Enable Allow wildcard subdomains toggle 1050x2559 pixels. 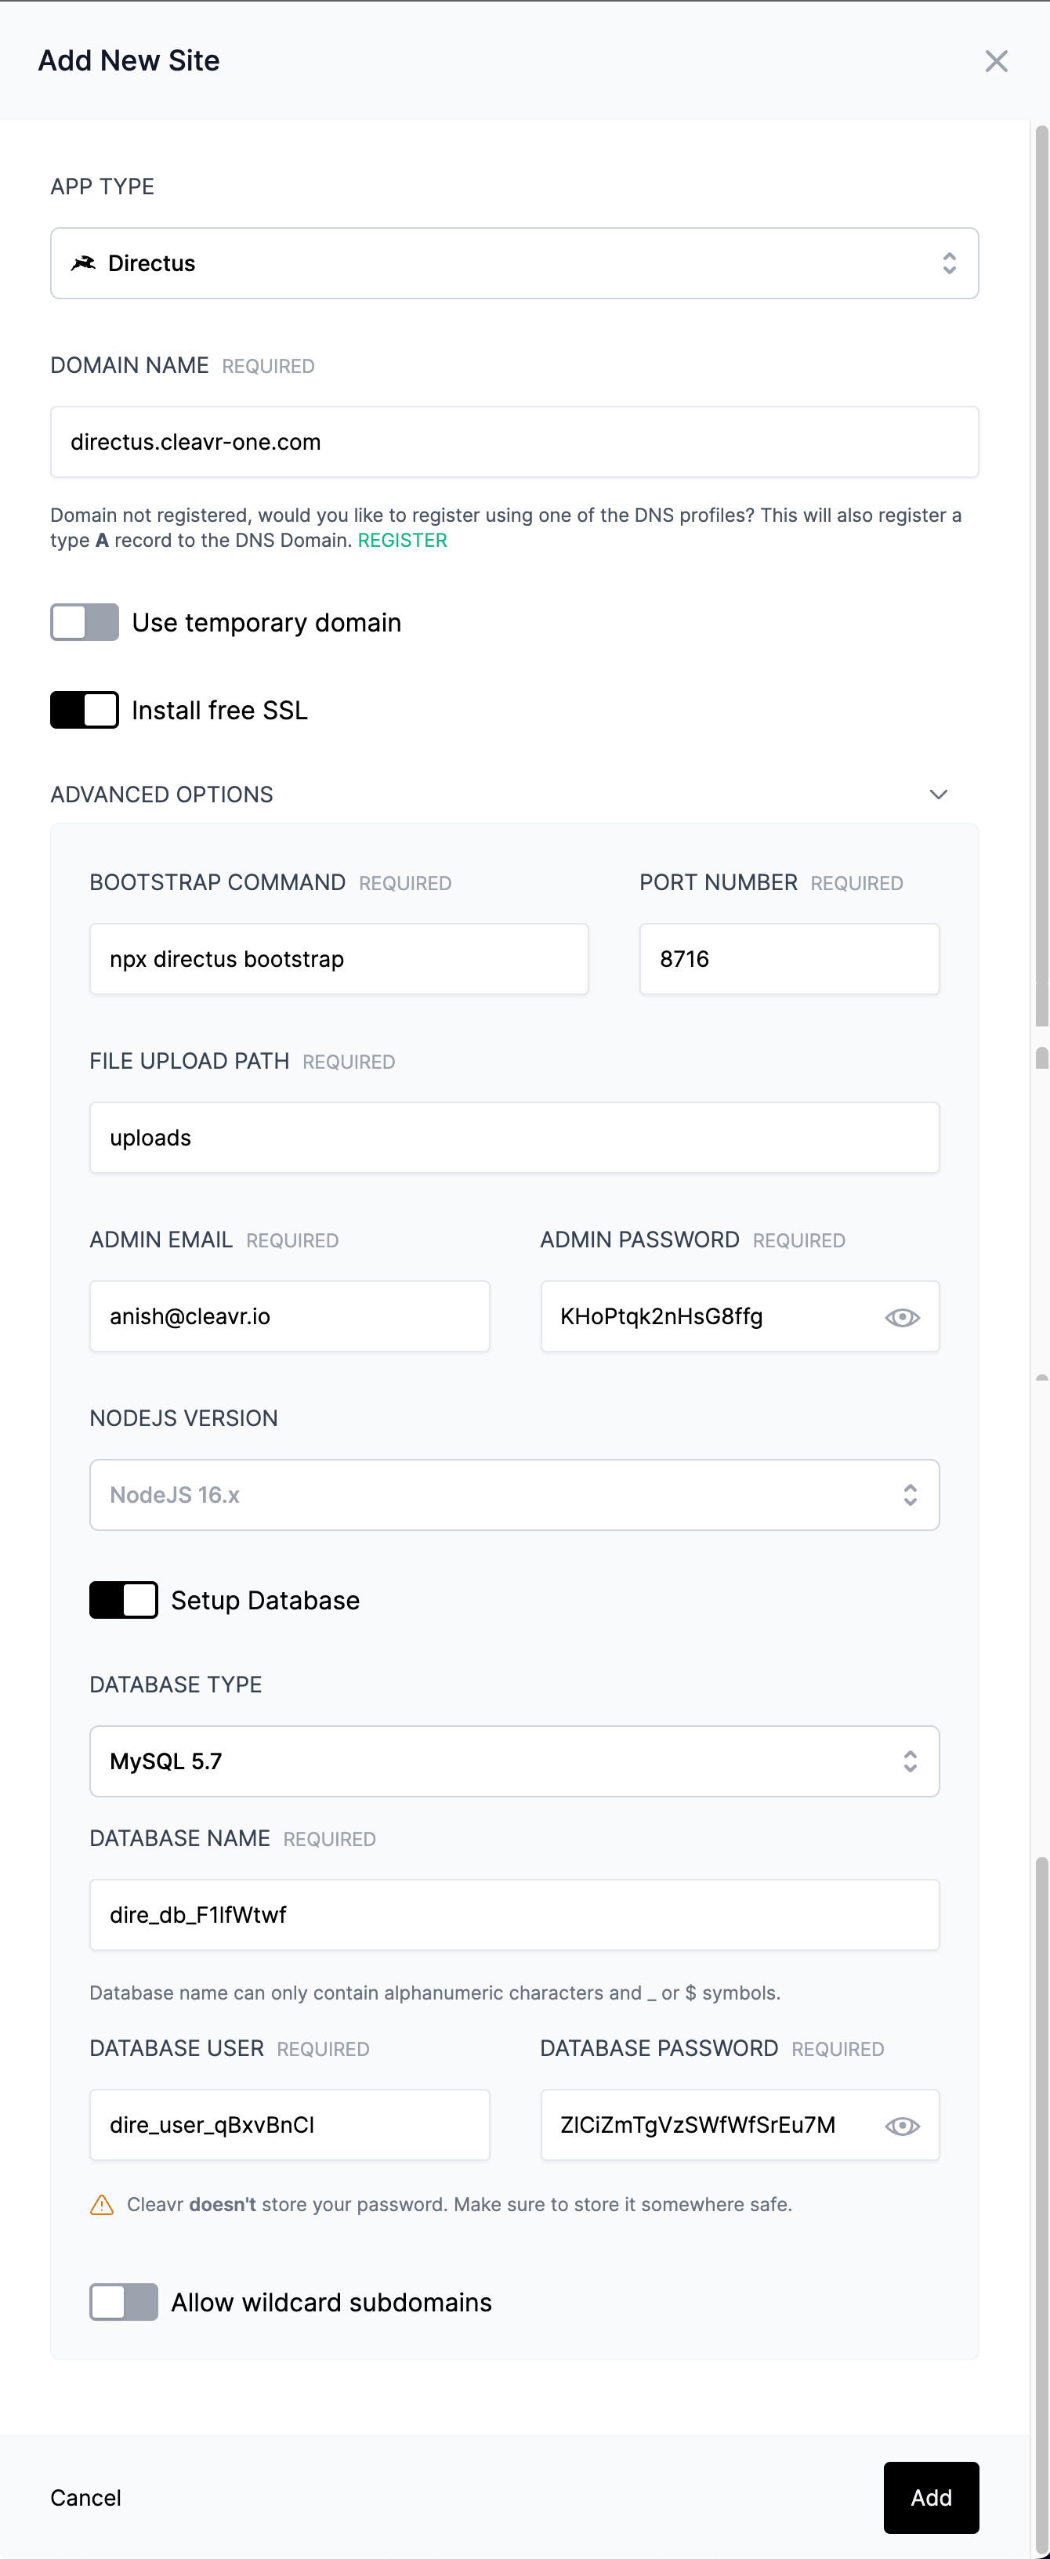123,2302
